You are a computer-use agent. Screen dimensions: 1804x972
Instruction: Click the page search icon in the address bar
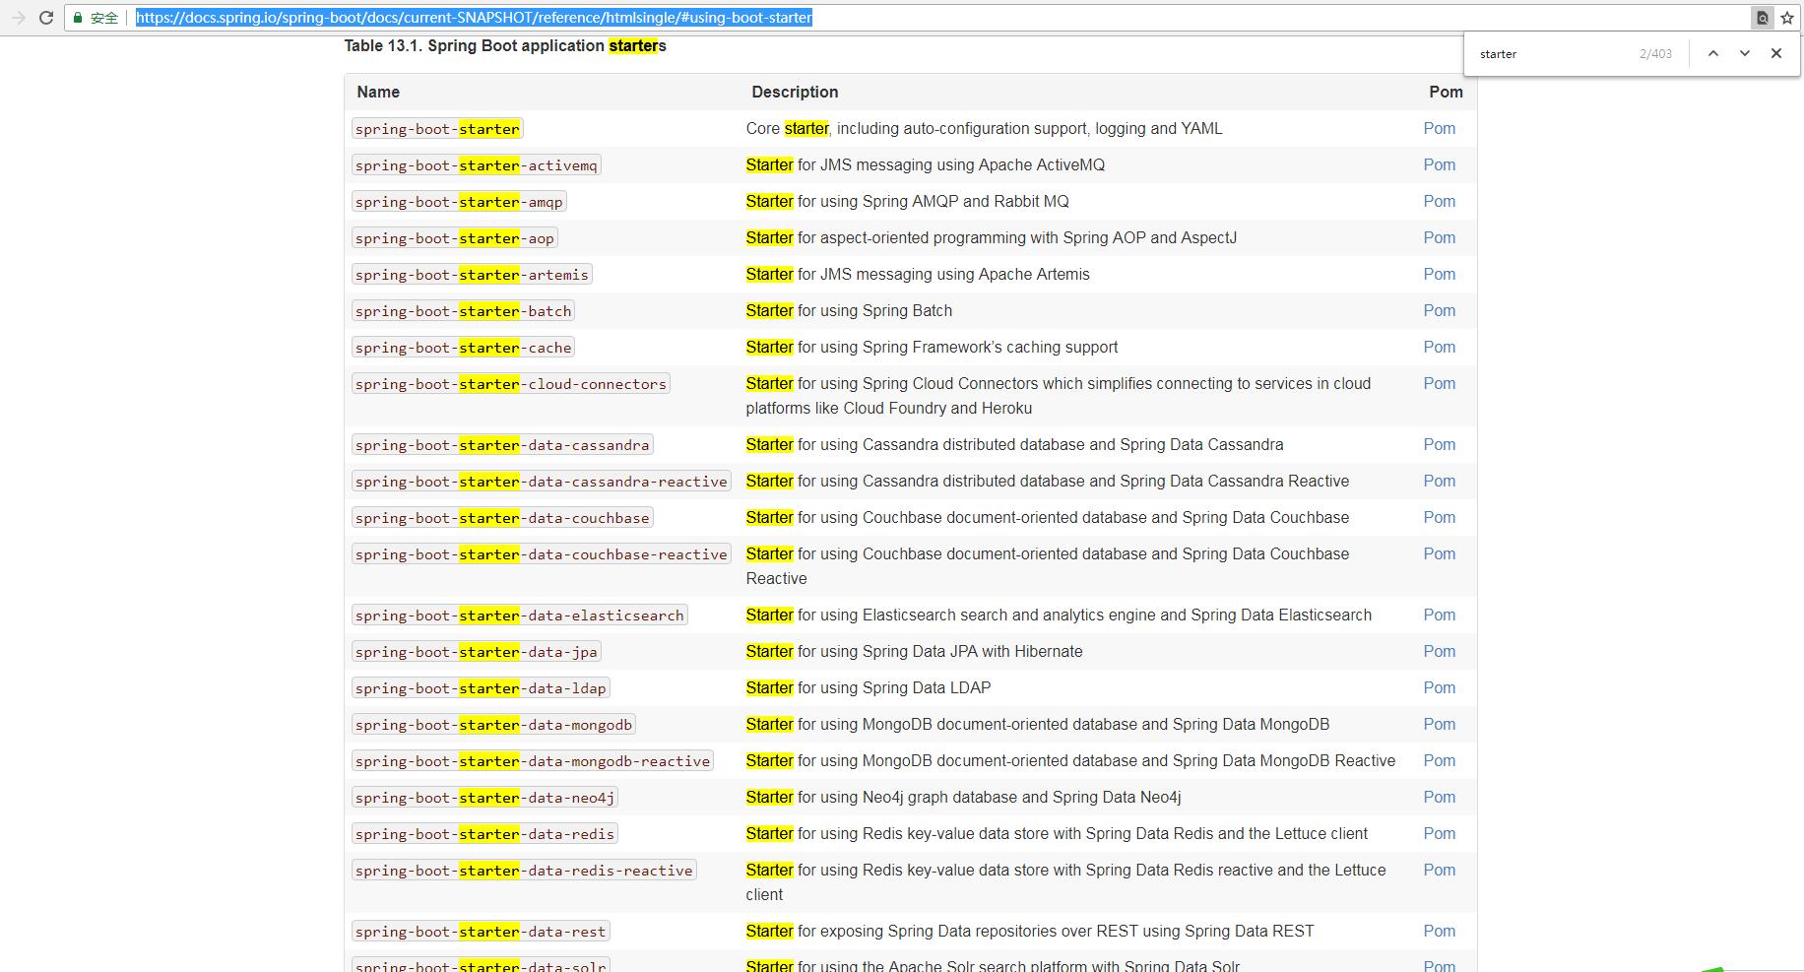coord(1763,18)
